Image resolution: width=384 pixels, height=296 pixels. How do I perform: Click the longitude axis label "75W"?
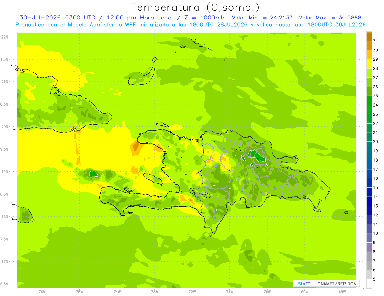click(x=80, y=292)
